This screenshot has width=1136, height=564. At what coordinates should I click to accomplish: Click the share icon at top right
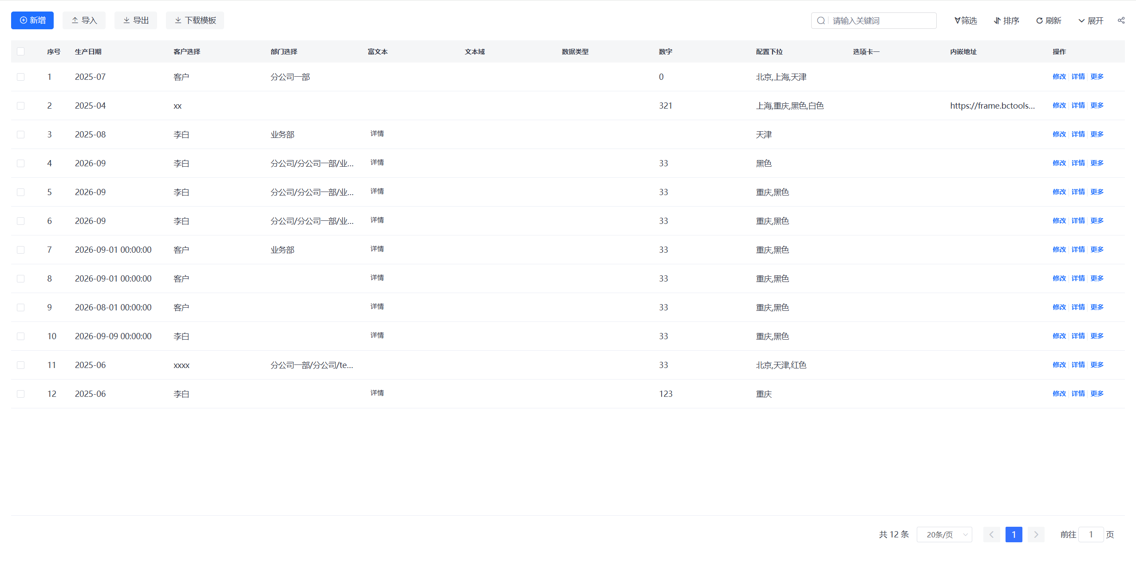tap(1121, 20)
